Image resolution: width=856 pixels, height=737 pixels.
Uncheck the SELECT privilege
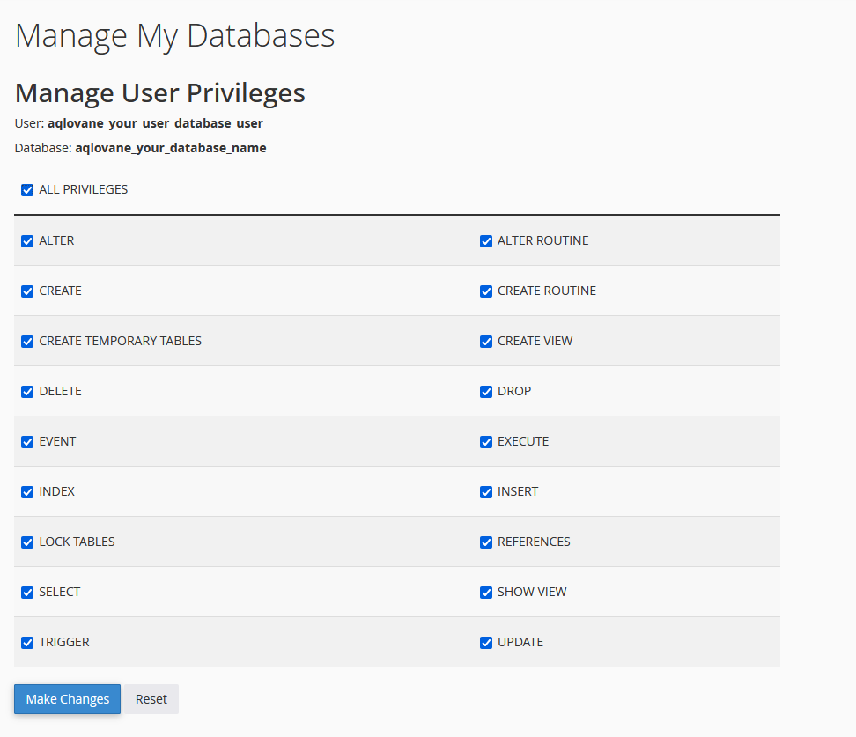point(27,593)
